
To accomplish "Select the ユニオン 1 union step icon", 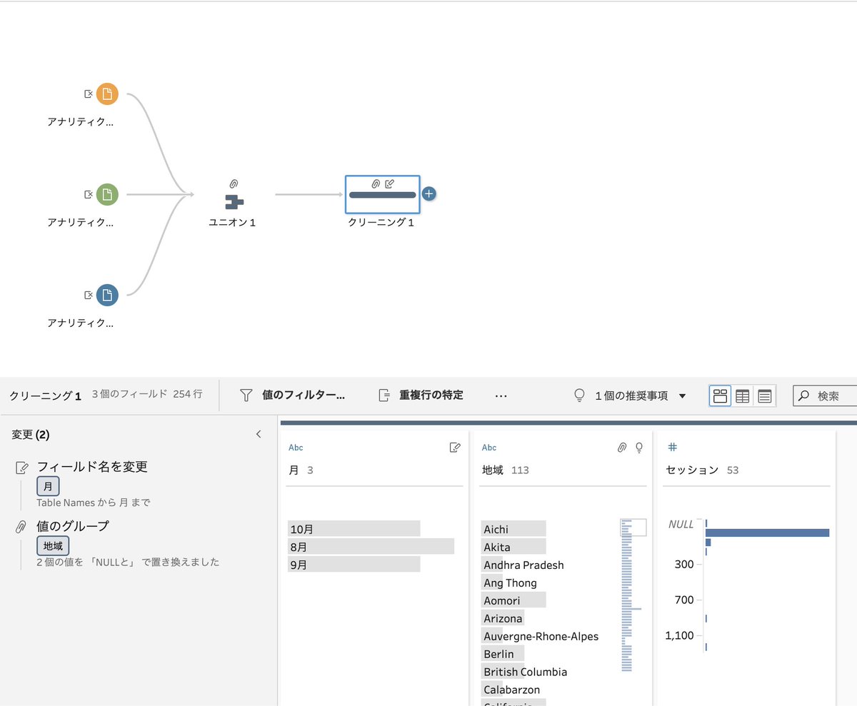I will tap(234, 201).
